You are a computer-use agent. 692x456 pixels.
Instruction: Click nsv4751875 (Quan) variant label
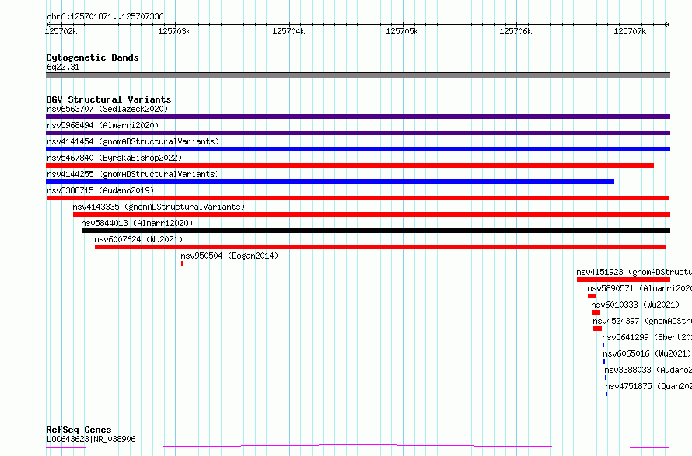pyautogui.click(x=648, y=386)
